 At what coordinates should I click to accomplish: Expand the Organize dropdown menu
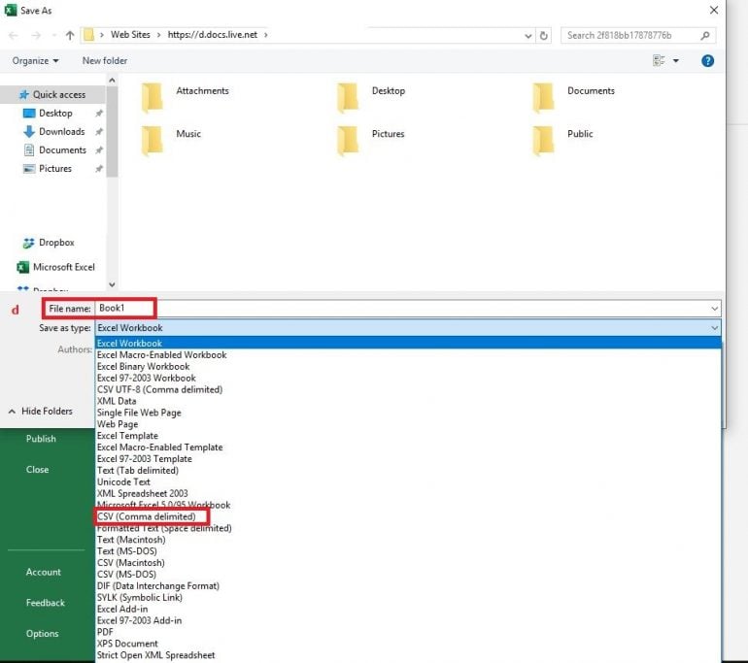coord(35,60)
